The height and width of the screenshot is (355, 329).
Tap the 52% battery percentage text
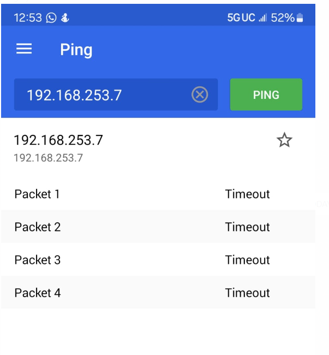pos(283,18)
